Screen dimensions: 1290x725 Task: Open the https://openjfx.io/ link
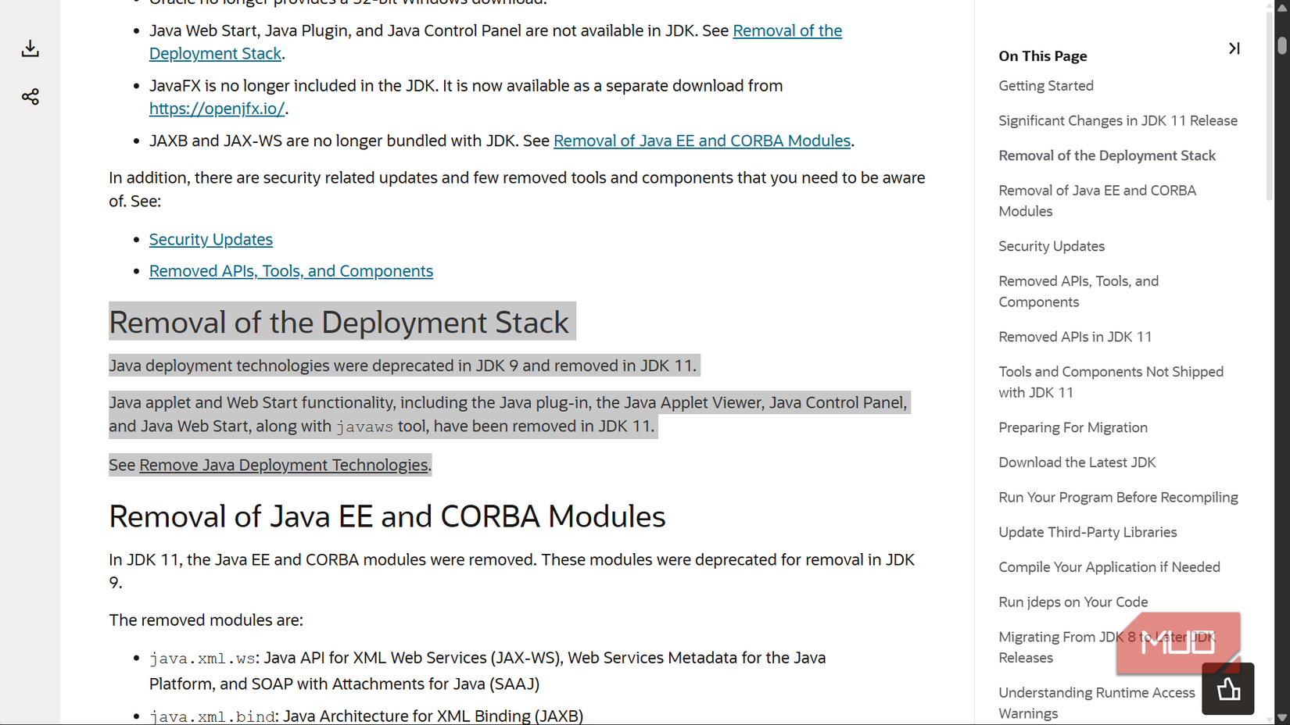[x=217, y=109]
